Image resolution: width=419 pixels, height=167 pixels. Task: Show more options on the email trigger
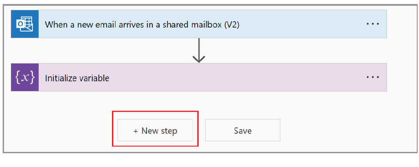coord(373,24)
